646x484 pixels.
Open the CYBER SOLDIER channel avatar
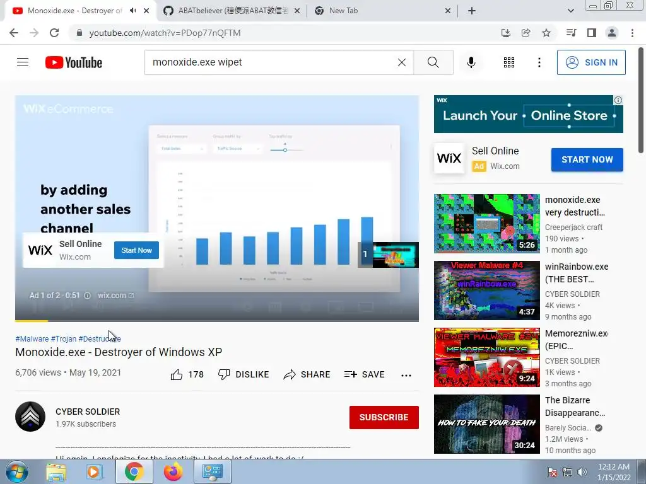30,417
